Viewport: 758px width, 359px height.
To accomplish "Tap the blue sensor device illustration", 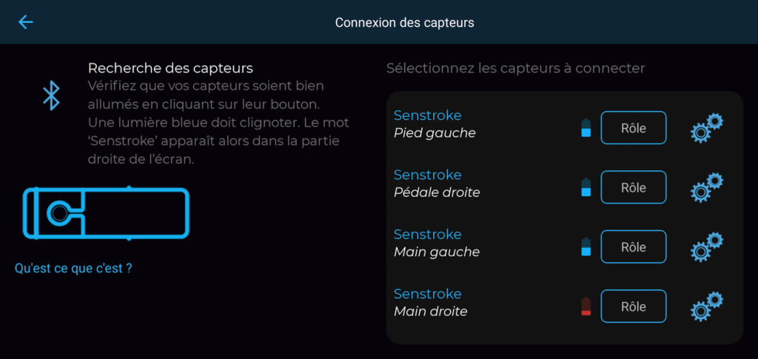I will point(106,213).
